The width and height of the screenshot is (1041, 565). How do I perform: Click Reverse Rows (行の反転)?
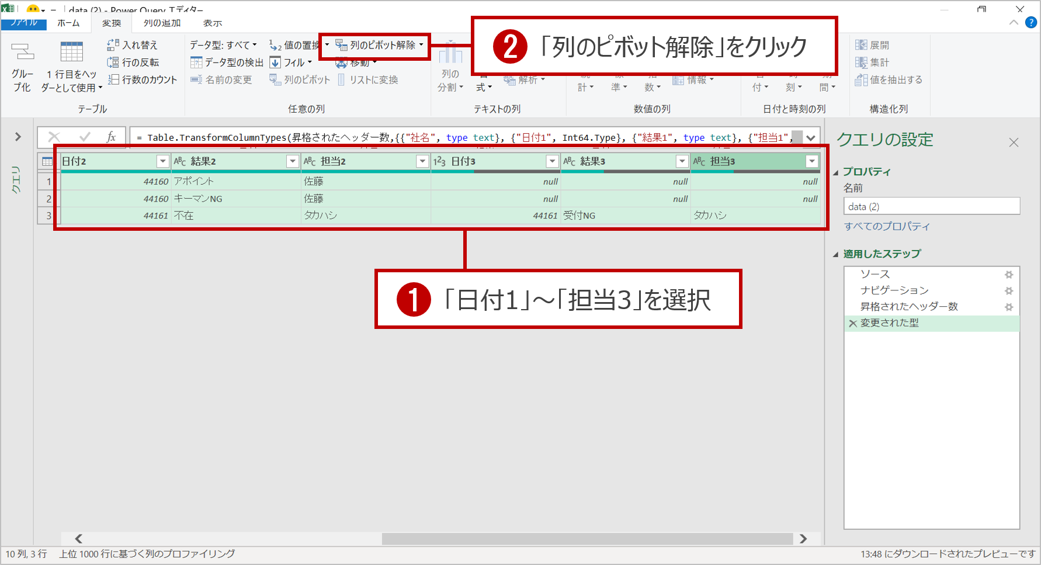tap(133, 63)
